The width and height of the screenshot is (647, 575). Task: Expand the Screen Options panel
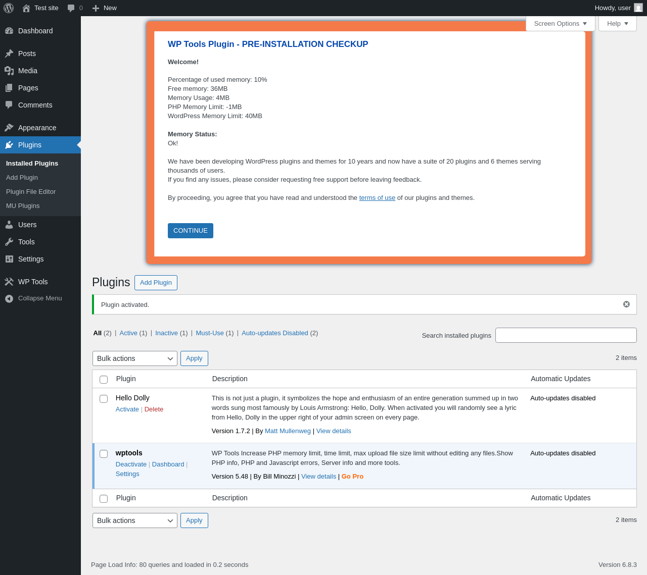pos(561,24)
